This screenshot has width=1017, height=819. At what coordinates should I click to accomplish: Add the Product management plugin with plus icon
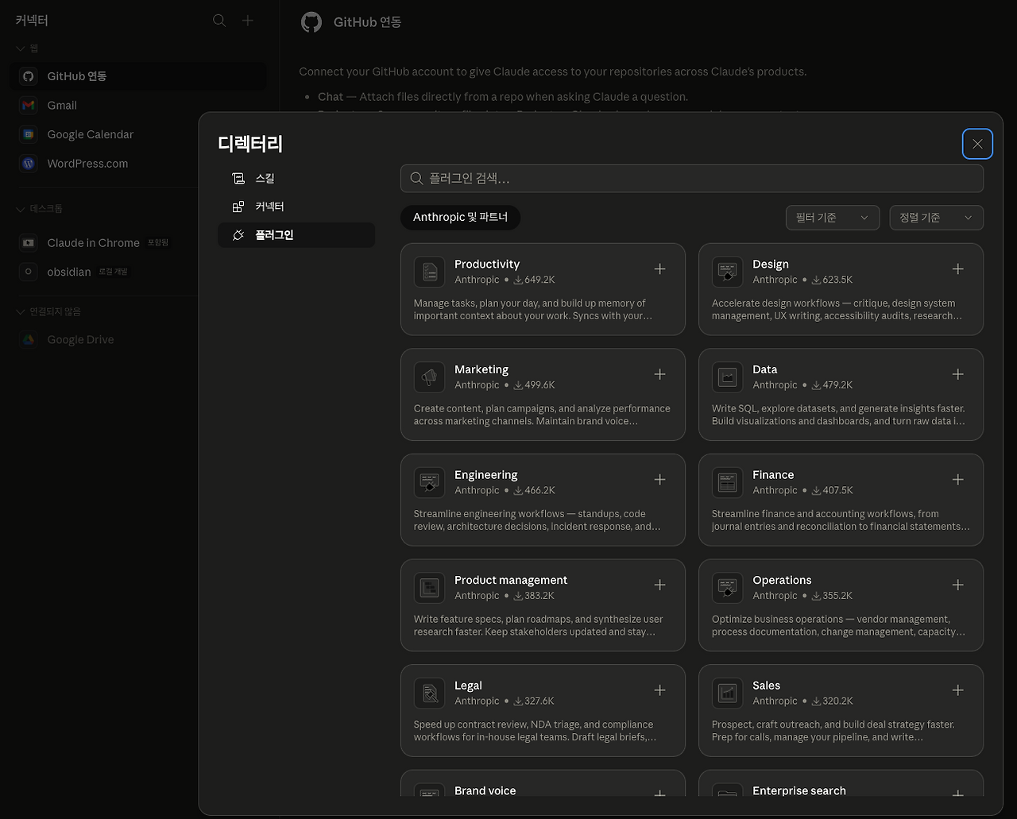pos(659,585)
